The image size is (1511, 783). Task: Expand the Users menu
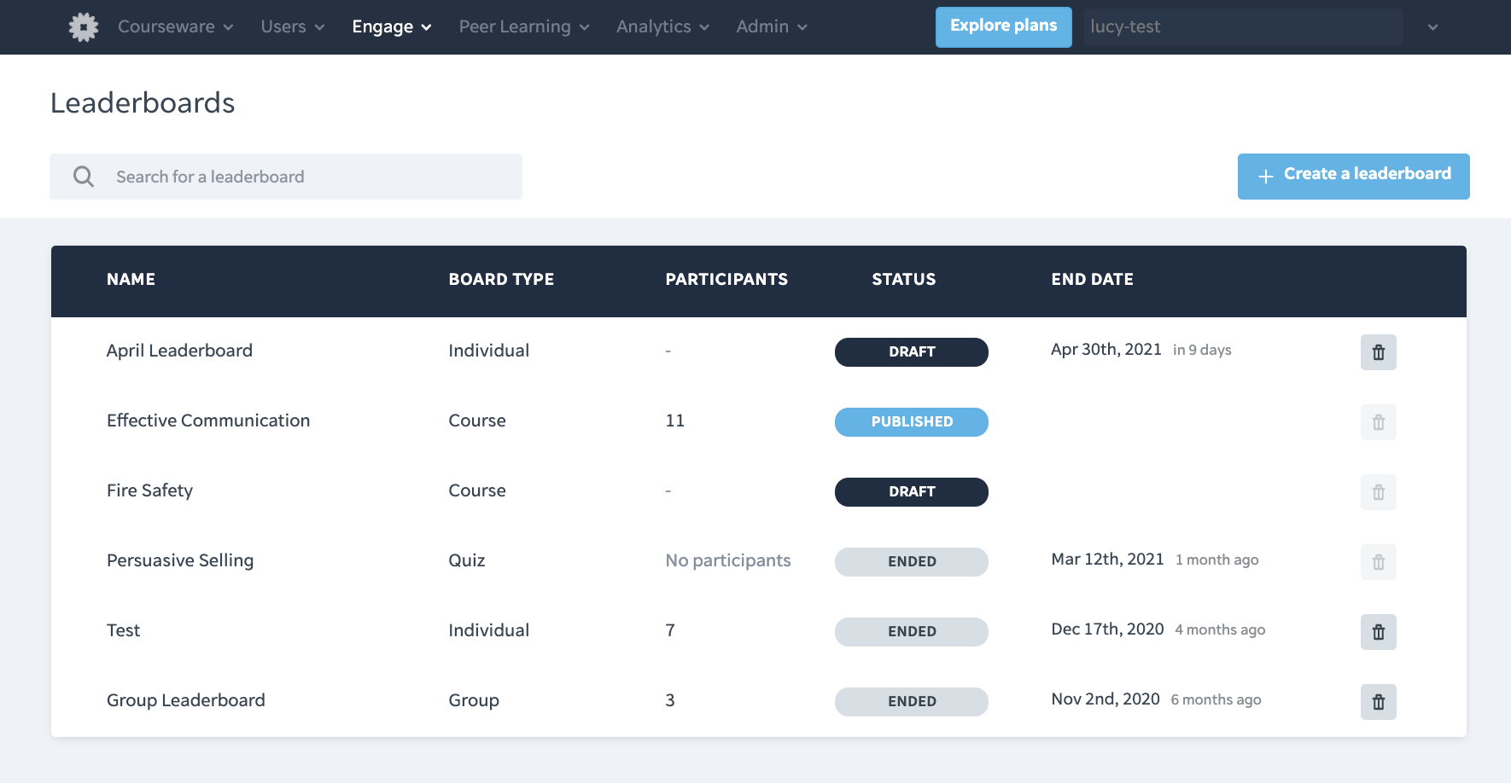click(x=292, y=27)
